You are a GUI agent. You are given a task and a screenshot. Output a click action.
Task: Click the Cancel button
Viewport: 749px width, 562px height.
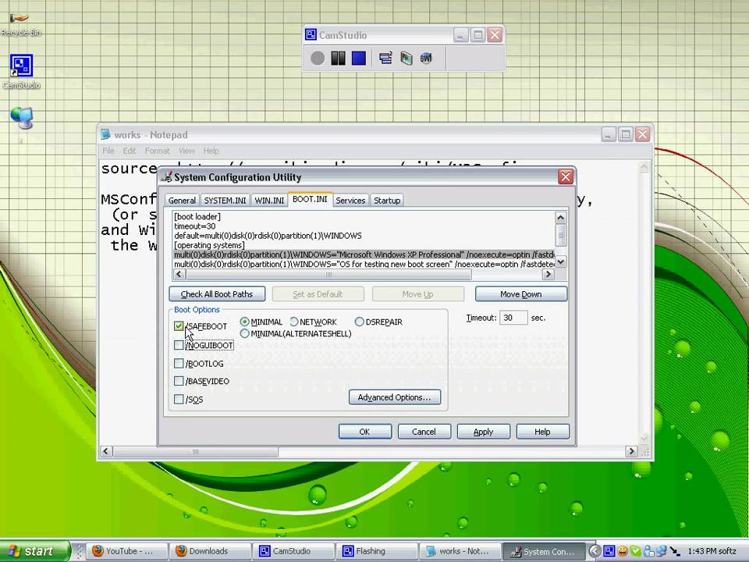tap(424, 432)
